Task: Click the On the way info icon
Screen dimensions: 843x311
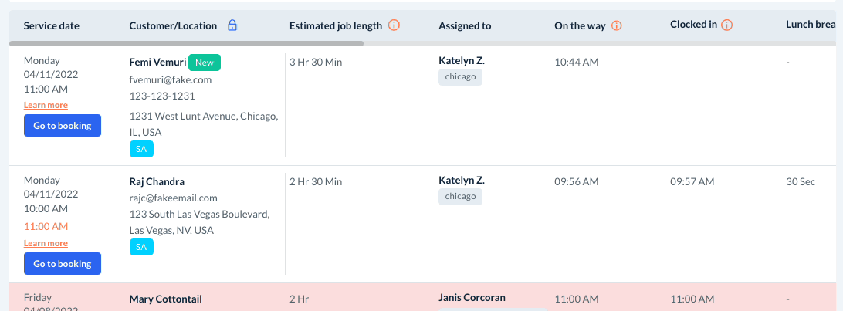Action: click(x=616, y=25)
